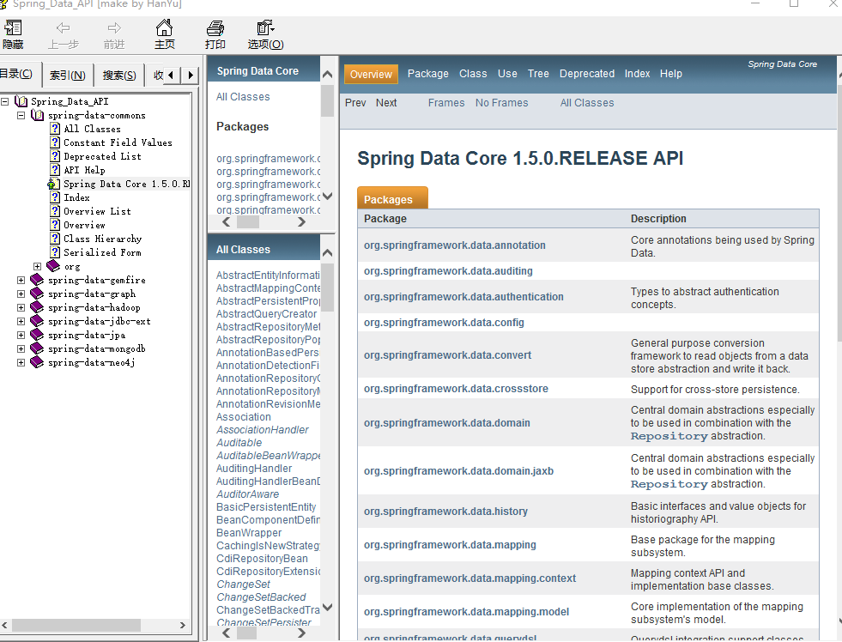Open the AuditingHandler class link
Image resolution: width=842 pixels, height=642 pixels.
pos(254,469)
